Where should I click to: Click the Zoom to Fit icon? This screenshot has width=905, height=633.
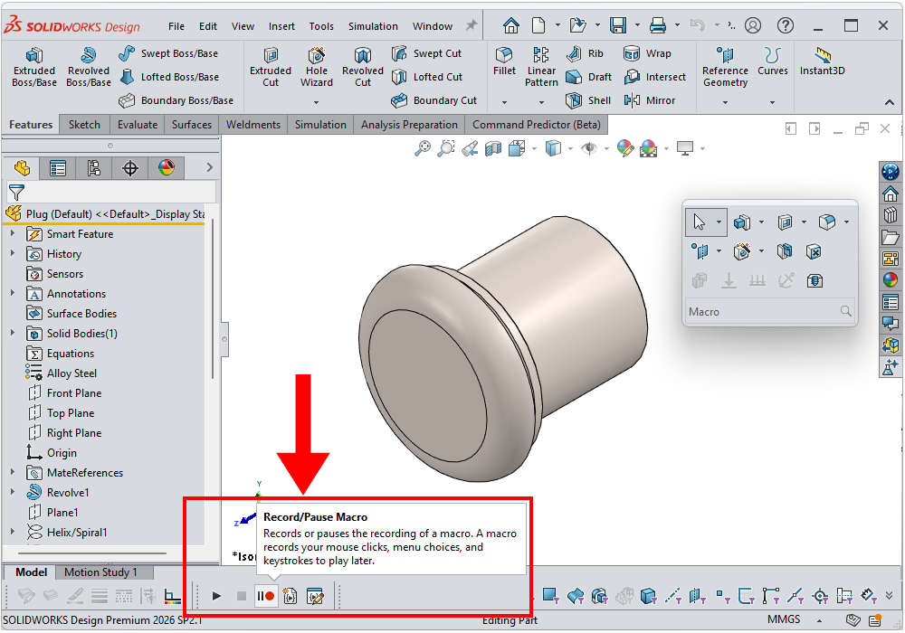(x=423, y=148)
